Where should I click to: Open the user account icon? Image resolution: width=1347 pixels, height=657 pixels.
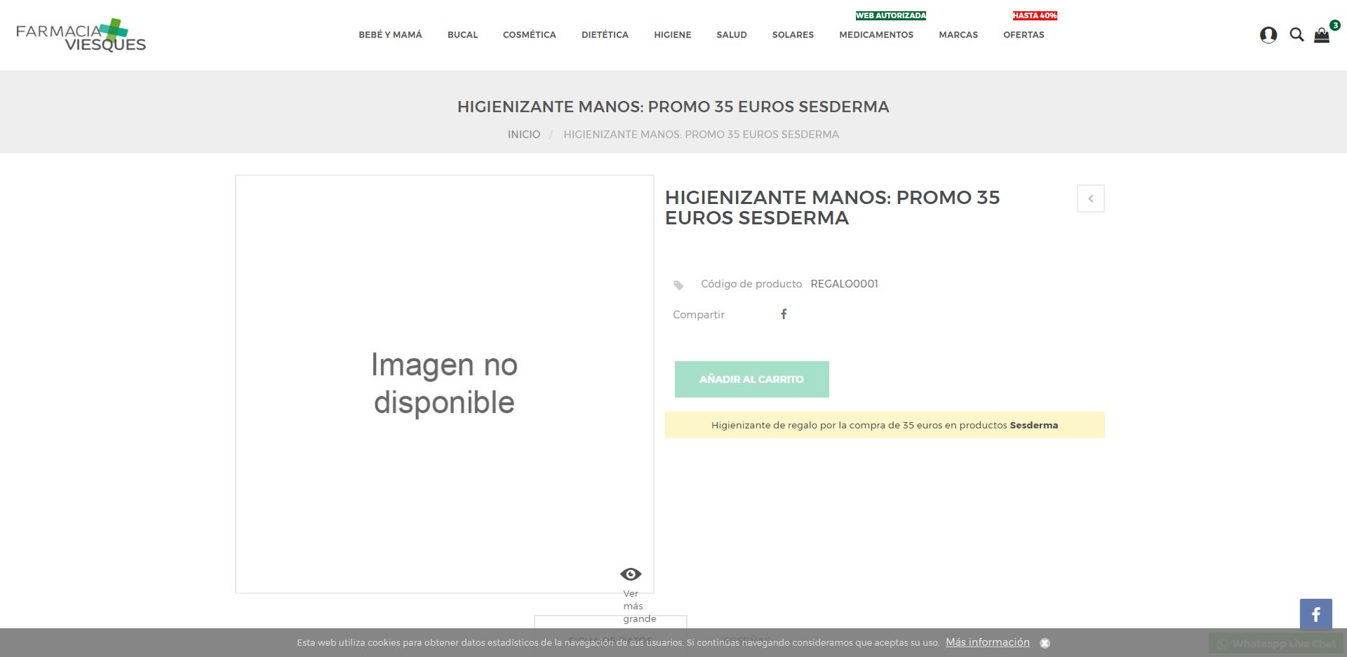point(1268,35)
